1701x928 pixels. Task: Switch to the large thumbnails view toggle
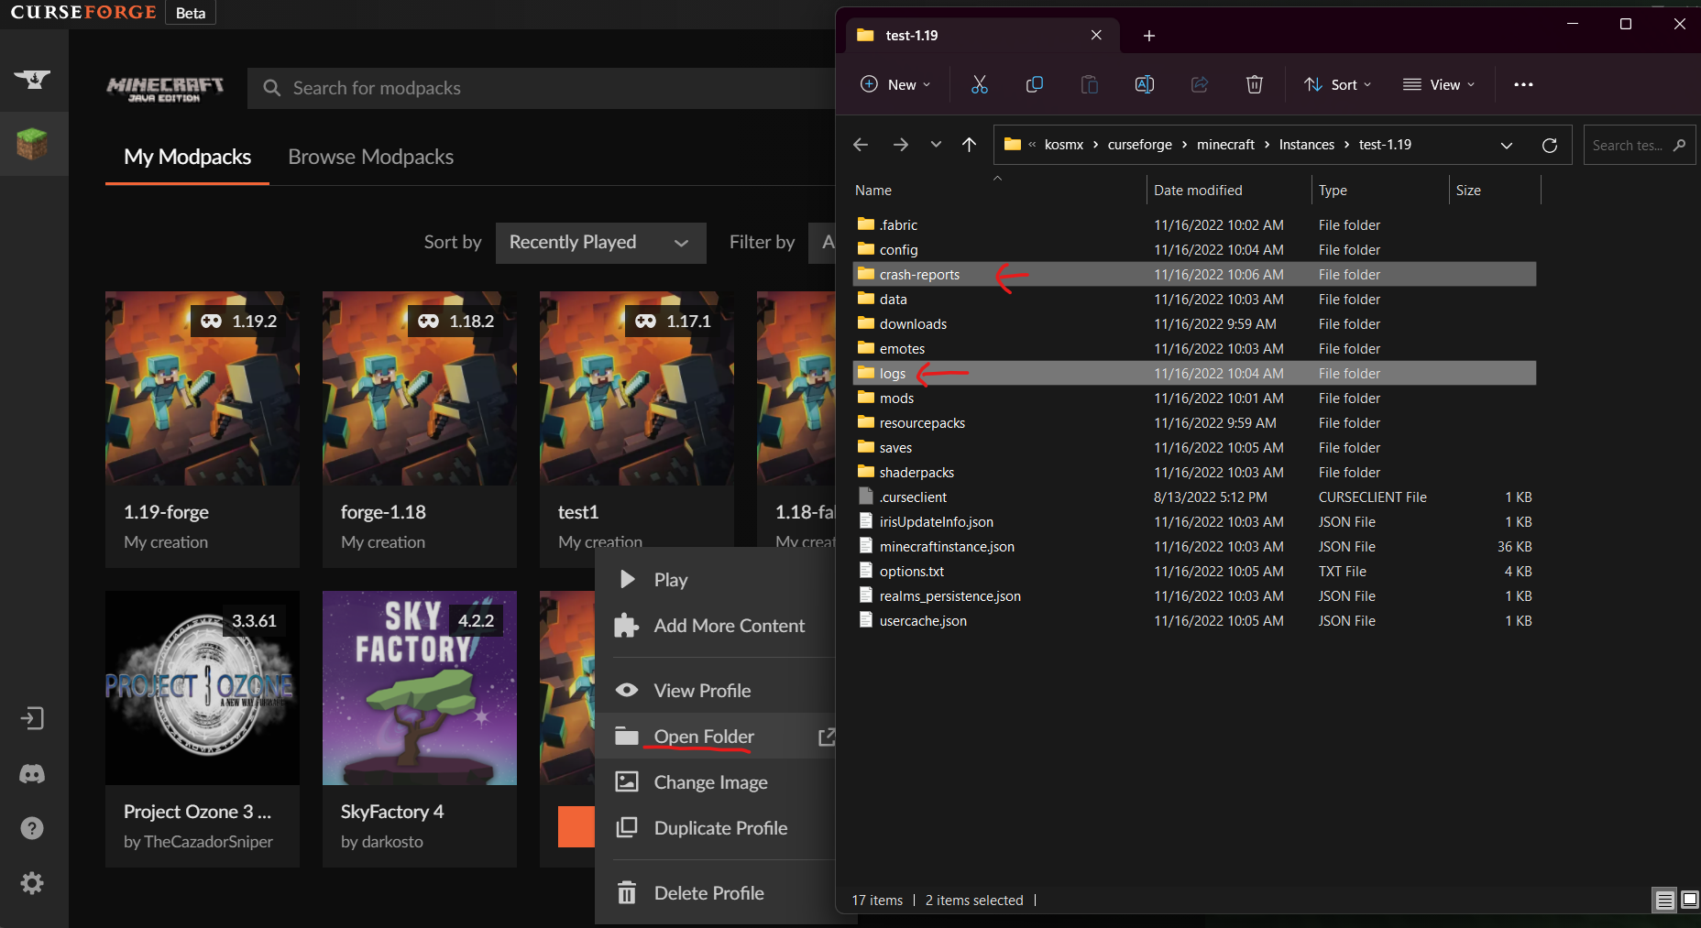click(1690, 901)
